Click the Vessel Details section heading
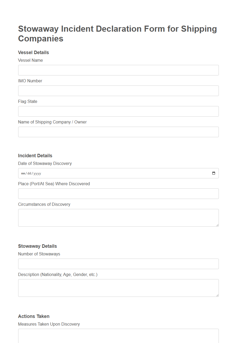The height and width of the screenshot is (343, 237). pos(33,53)
